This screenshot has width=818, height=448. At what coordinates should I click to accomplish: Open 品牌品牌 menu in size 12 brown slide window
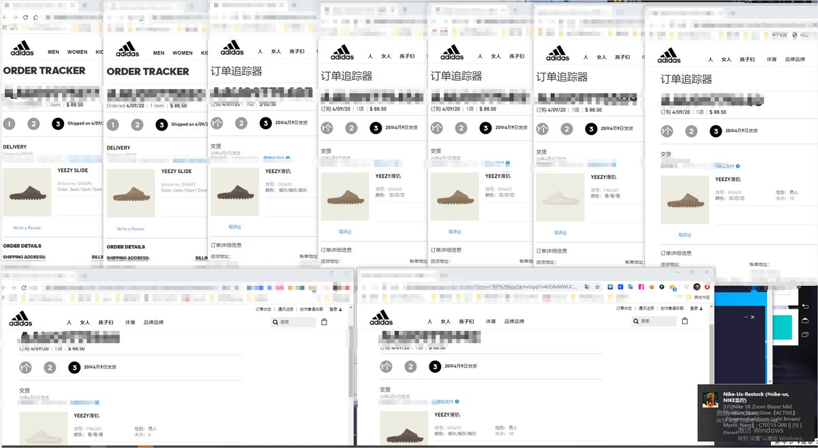click(x=795, y=60)
